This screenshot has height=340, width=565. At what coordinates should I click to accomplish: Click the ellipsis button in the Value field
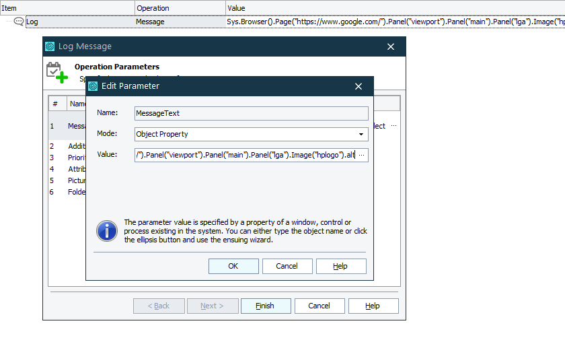[362, 155]
